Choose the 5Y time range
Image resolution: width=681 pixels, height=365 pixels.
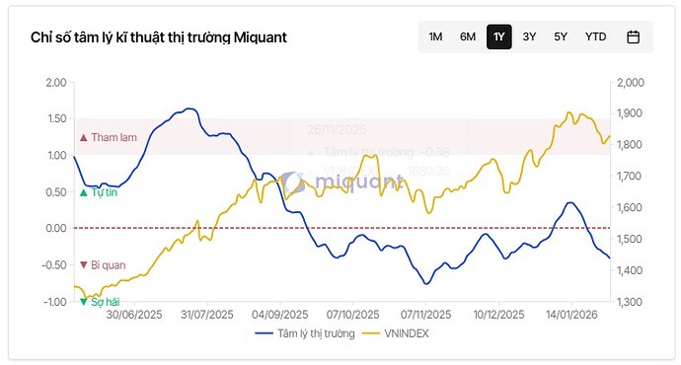point(561,36)
